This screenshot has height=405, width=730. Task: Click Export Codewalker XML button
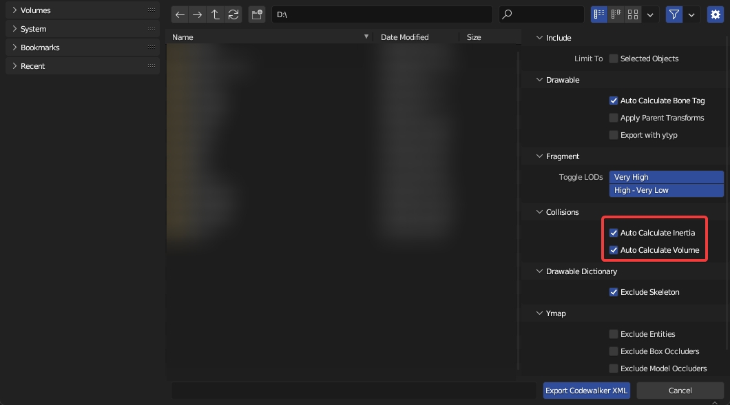coord(586,391)
